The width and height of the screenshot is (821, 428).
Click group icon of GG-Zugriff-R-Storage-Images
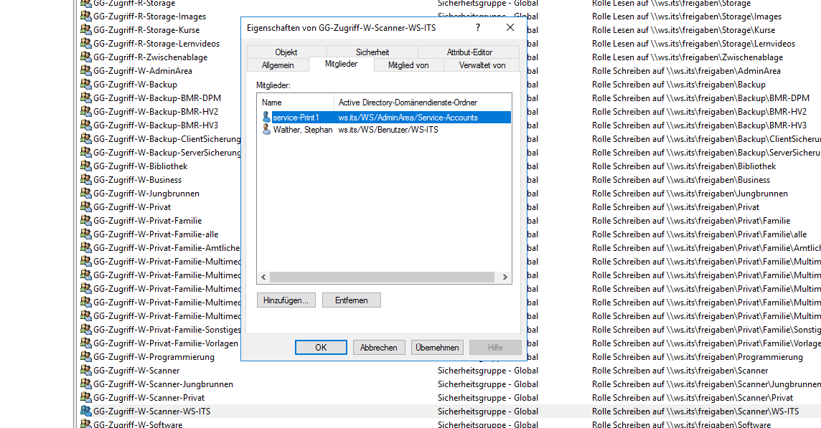[x=86, y=16]
